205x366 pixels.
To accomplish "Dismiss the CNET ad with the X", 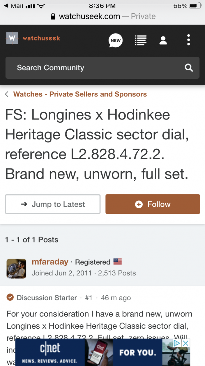I will [x=185, y=343].
